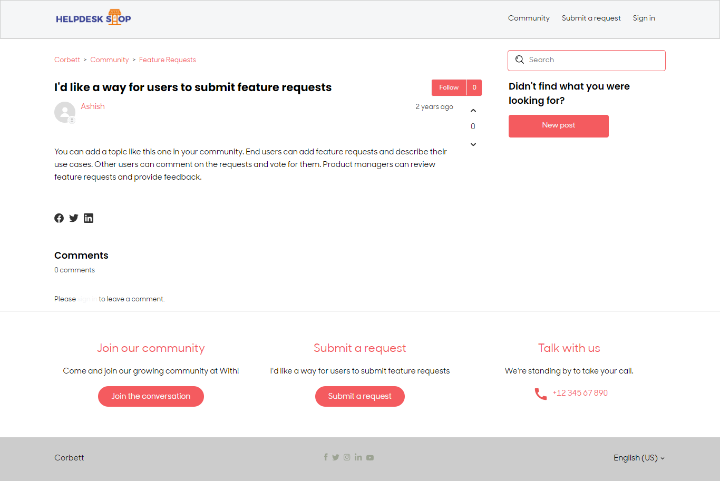Open Submit a request in header
The width and height of the screenshot is (720, 481).
[591, 18]
